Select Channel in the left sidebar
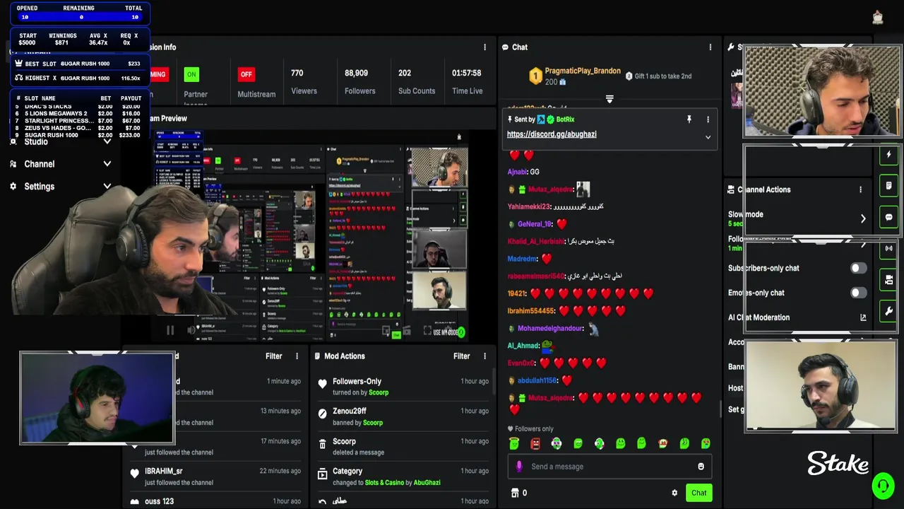904x509 pixels. 40,164
